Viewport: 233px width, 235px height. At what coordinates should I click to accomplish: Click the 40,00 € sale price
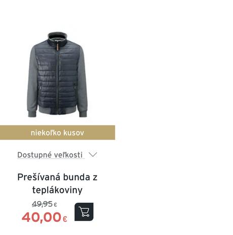pos(45,217)
